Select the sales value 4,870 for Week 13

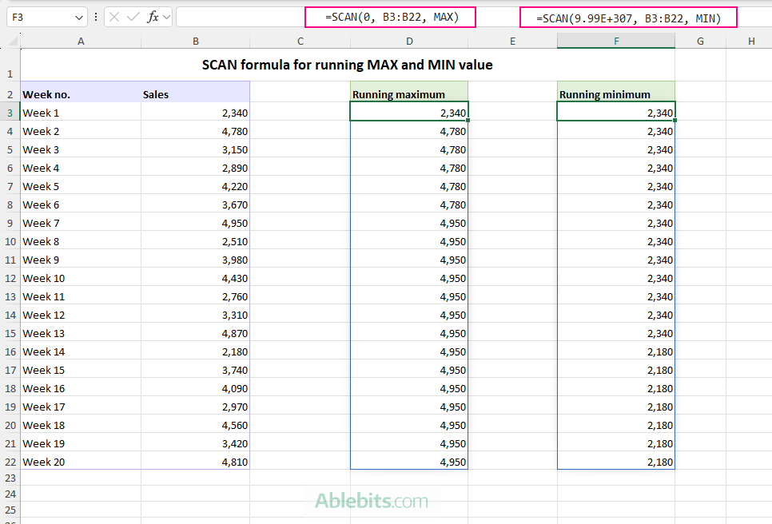[x=196, y=333]
